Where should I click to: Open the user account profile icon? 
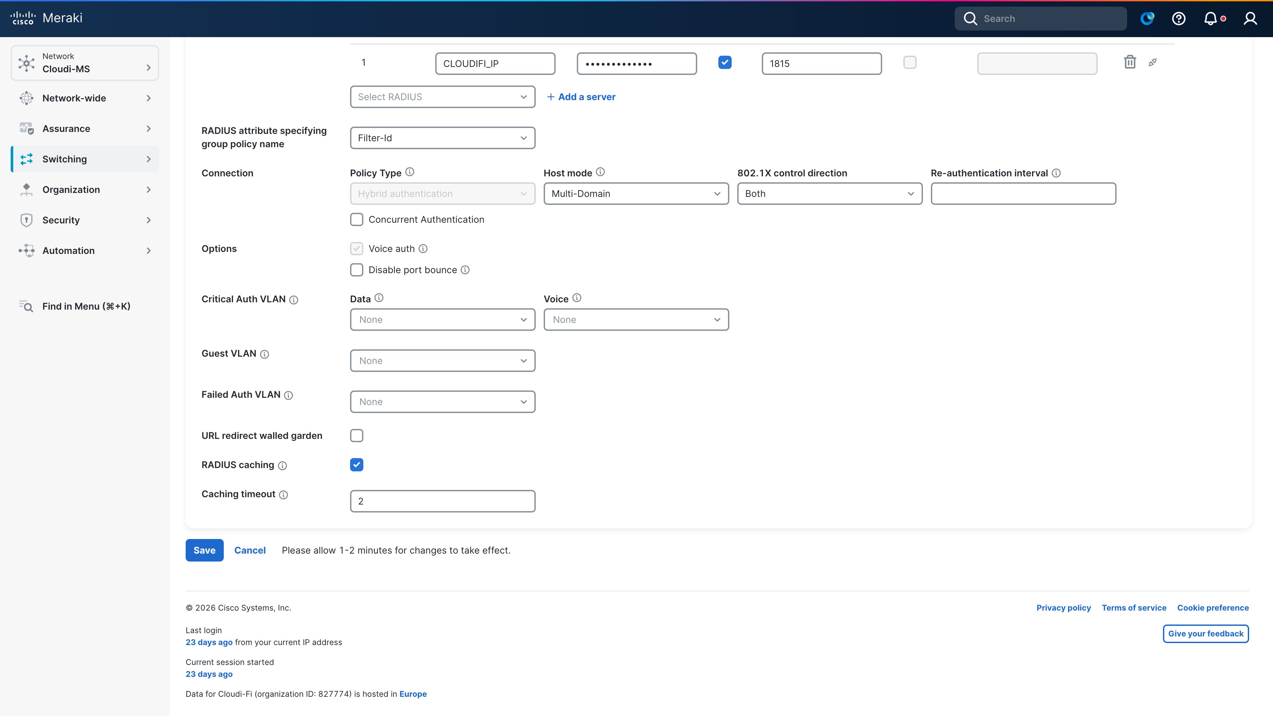(1250, 18)
